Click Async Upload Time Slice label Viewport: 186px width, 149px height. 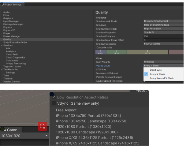click(110, 81)
